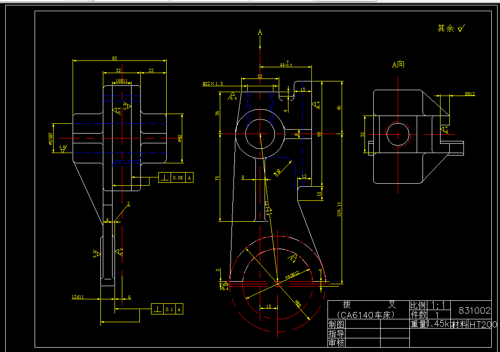Viewport: 500px width, 352px height.
Task: Select the "1:1" scale value
Action: click(439, 305)
